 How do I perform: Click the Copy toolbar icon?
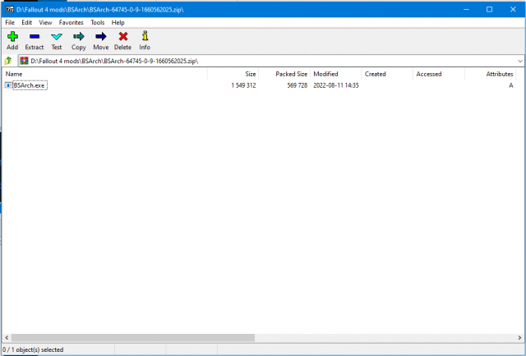coord(79,40)
